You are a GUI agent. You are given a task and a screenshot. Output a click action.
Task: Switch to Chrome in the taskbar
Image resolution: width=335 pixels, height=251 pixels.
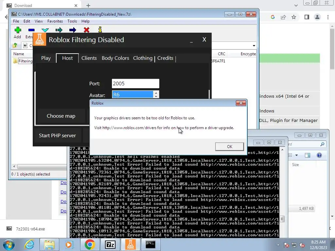pos(90,244)
